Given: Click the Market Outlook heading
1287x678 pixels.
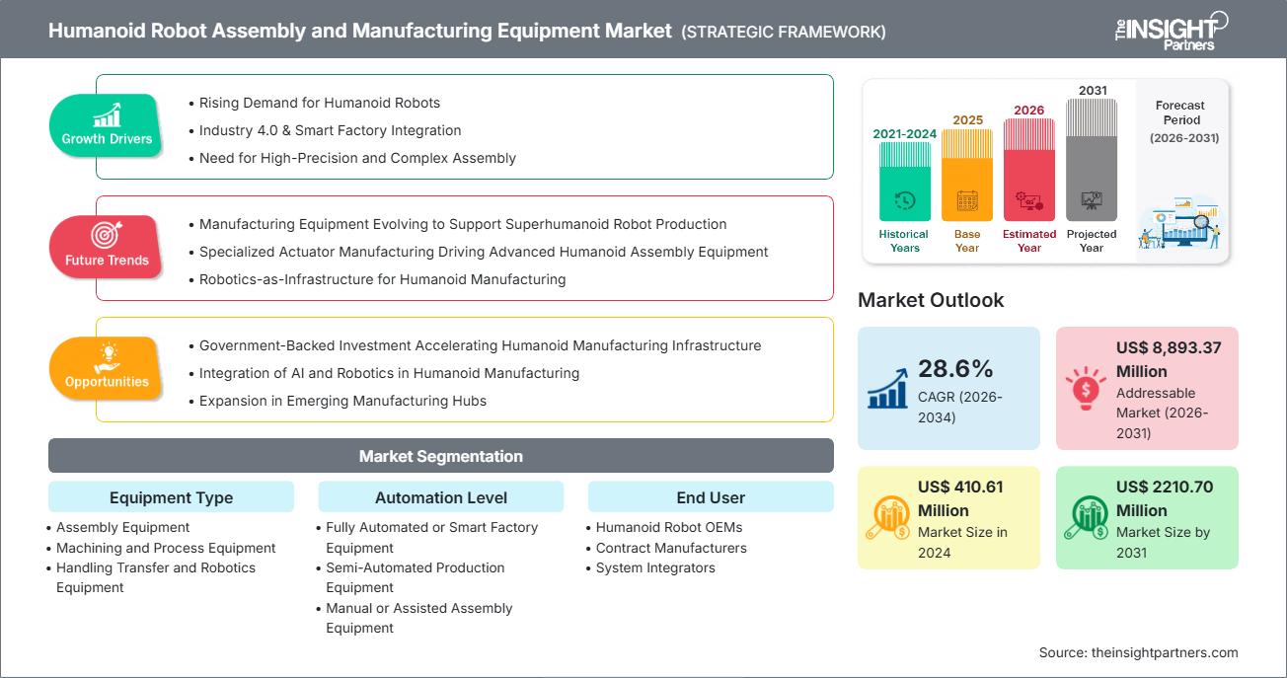Looking at the screenshot, I should (x=931, y=300).
